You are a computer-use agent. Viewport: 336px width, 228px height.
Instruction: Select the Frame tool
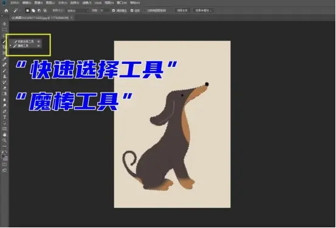[4, 53]
